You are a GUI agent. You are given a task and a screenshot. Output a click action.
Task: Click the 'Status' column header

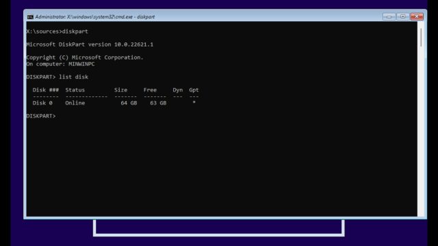pos(75,90)
